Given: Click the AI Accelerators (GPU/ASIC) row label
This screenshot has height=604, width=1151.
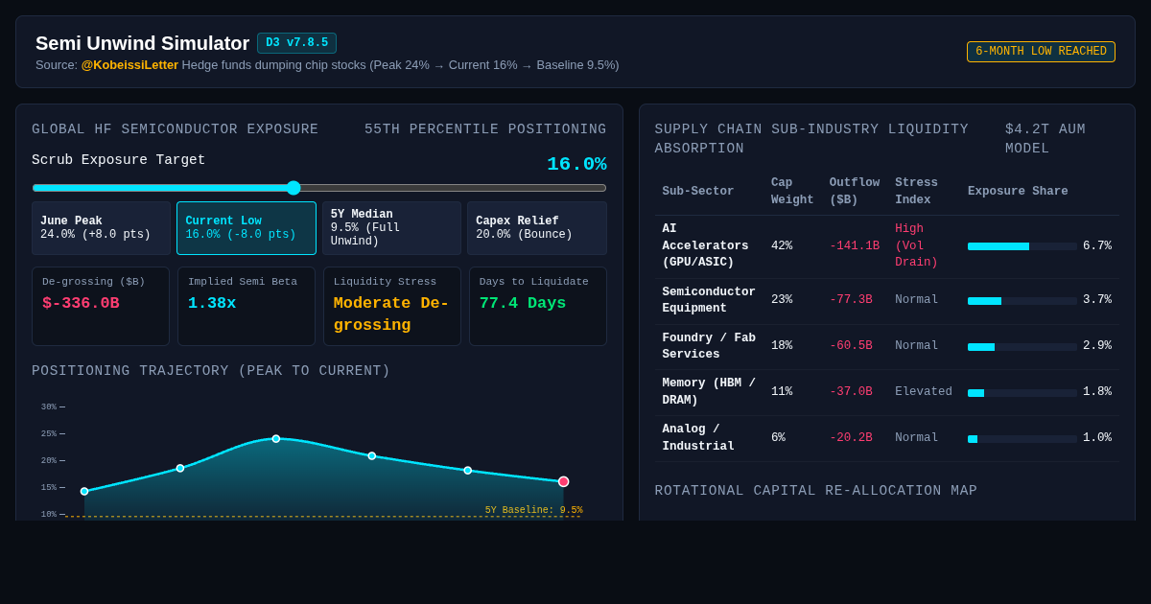Looking at the screenshot, I should click(706, 246).
